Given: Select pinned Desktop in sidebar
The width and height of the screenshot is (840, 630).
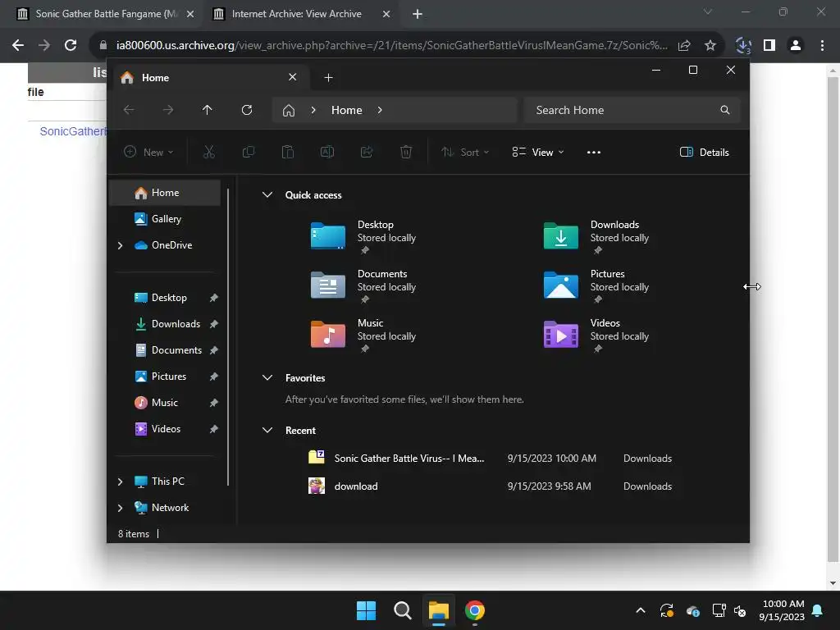Looking at the screenshot, I should [165, 297].
